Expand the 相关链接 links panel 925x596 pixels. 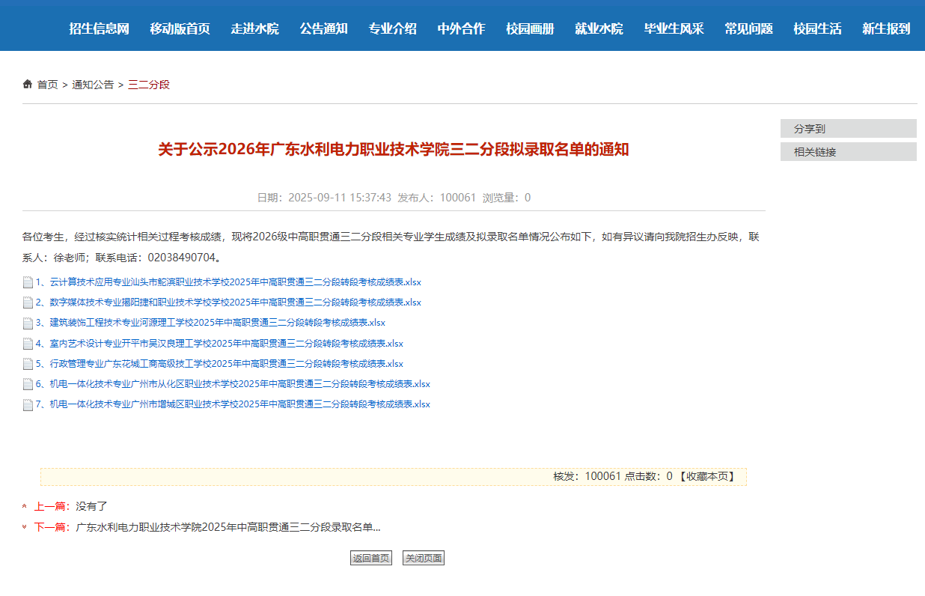(848, 151)
